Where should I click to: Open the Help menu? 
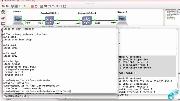click(34, 1)
